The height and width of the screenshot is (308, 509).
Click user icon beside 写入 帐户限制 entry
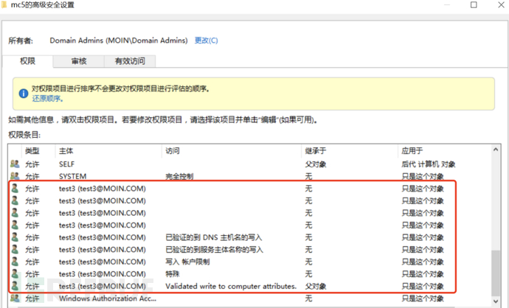click(15, 262)
